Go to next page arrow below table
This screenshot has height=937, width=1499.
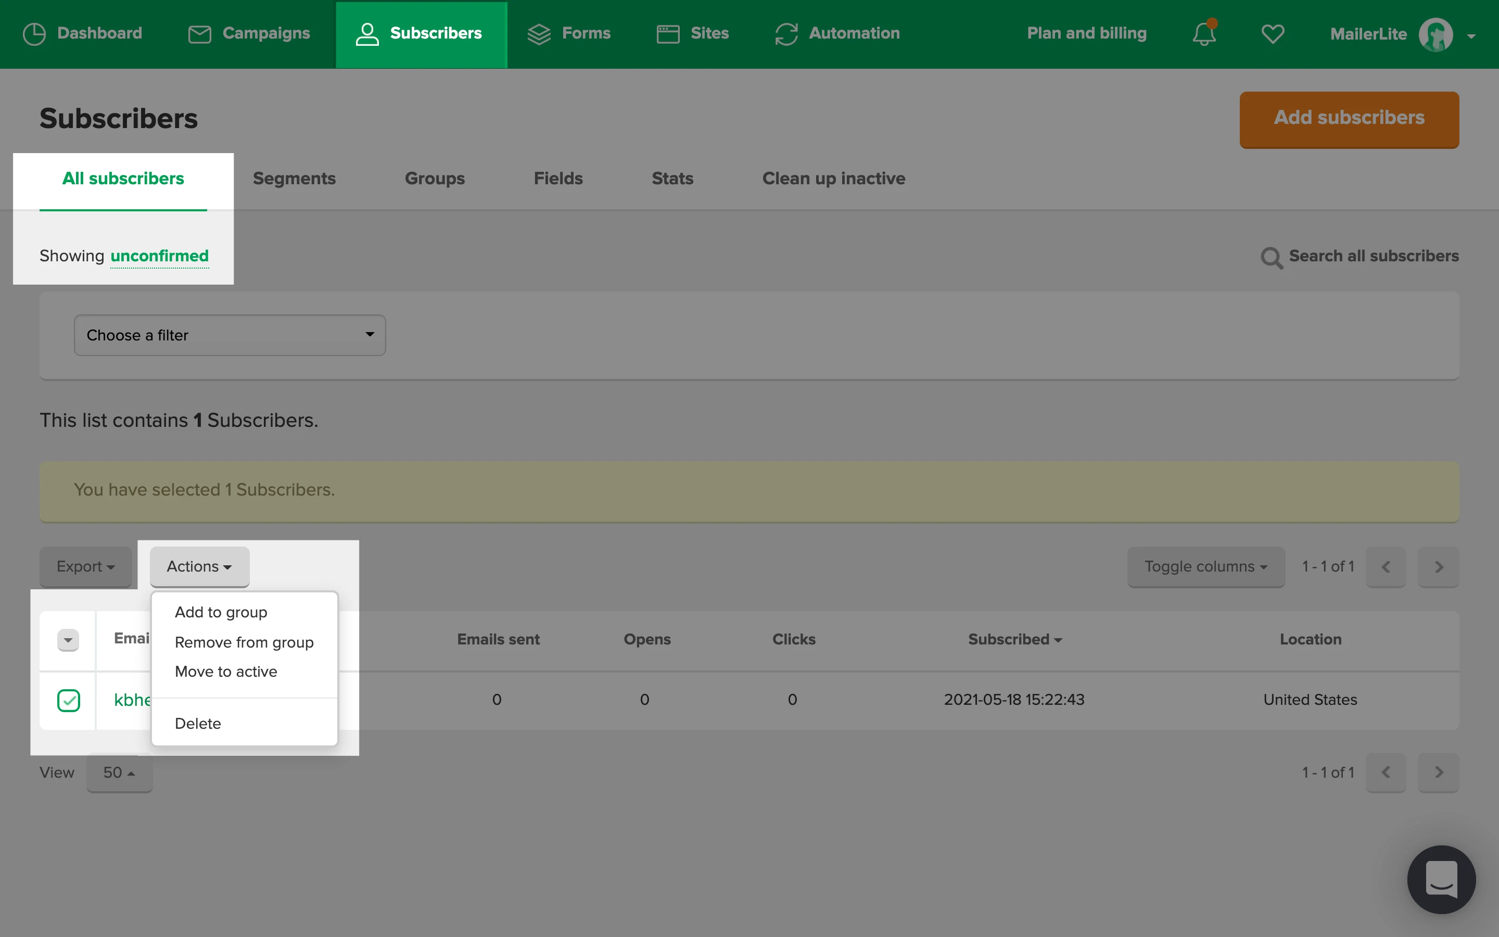pyautogui.click(x=1438, y=772)
